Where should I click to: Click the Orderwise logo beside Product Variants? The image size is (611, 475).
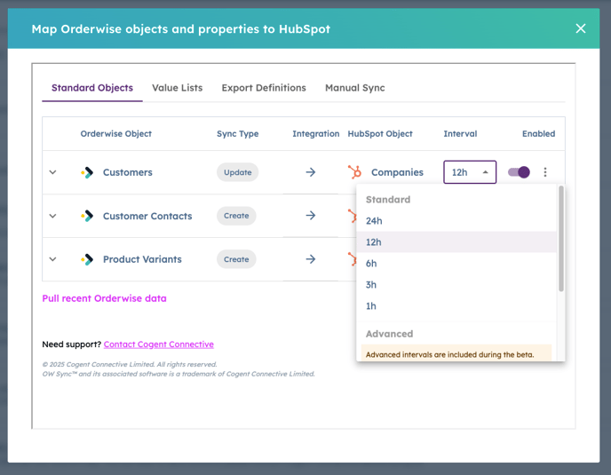click(x=87, y=259)
